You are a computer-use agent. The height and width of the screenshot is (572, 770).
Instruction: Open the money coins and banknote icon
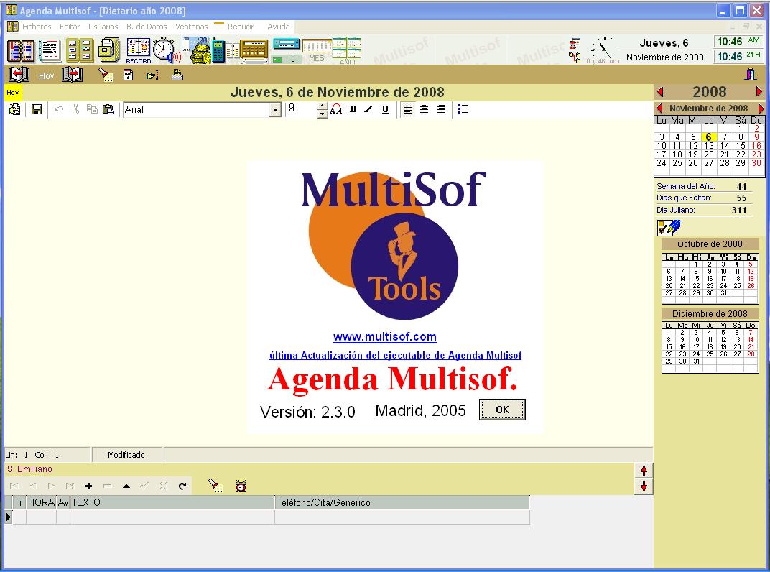coord(197,50)
